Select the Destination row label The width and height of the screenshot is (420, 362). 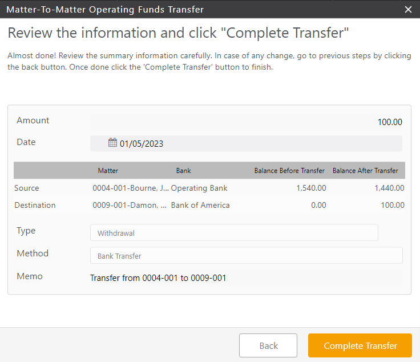35,205
